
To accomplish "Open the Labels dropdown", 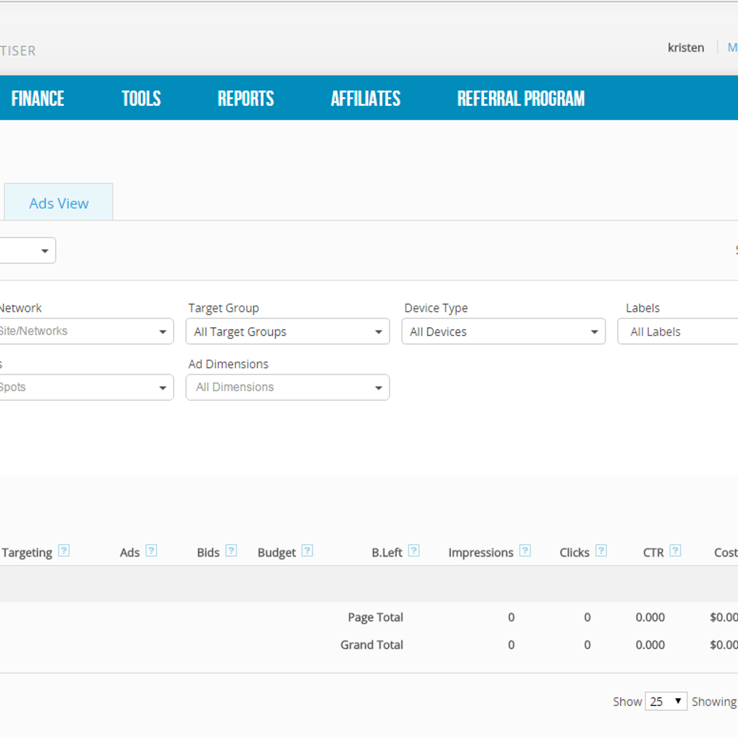I will pyautogui.click(x=678, y=332).
